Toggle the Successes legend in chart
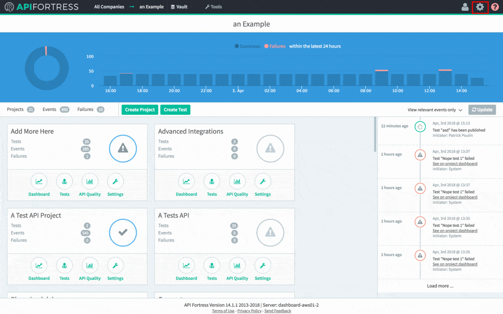This screenshot has width=503, height=314. [x=247, y=46]
